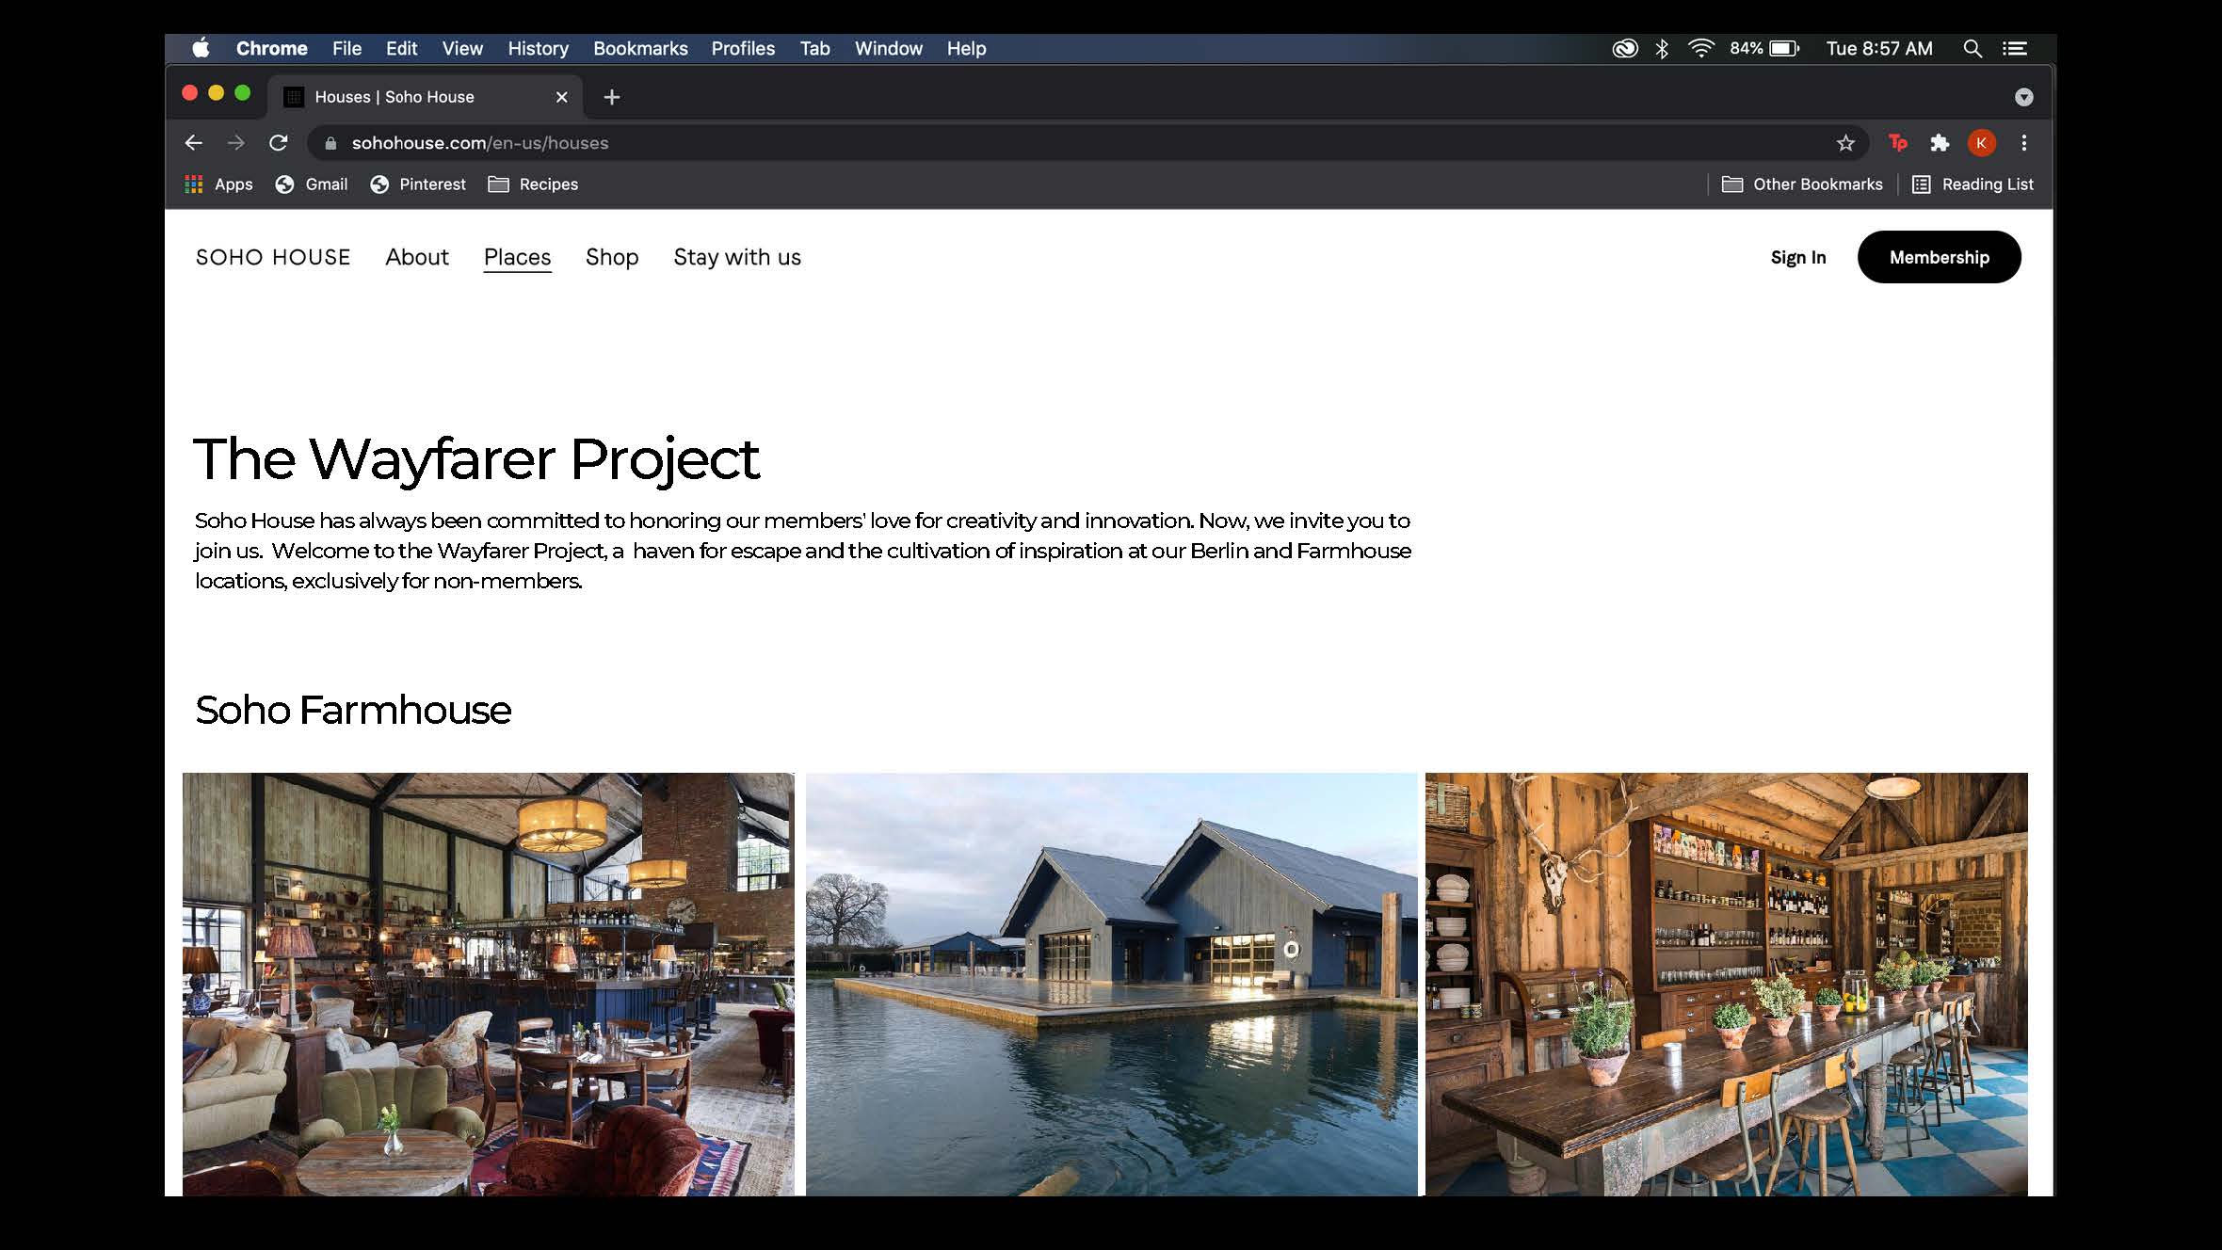
Task: Open a new tab with plus button
Action: 611,97
